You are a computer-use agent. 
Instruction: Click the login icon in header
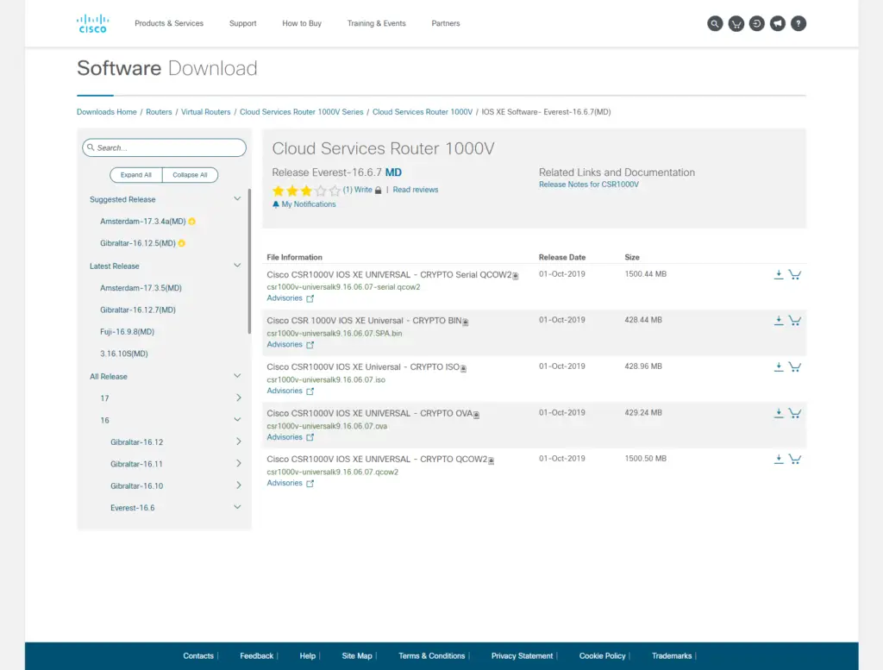757,23
